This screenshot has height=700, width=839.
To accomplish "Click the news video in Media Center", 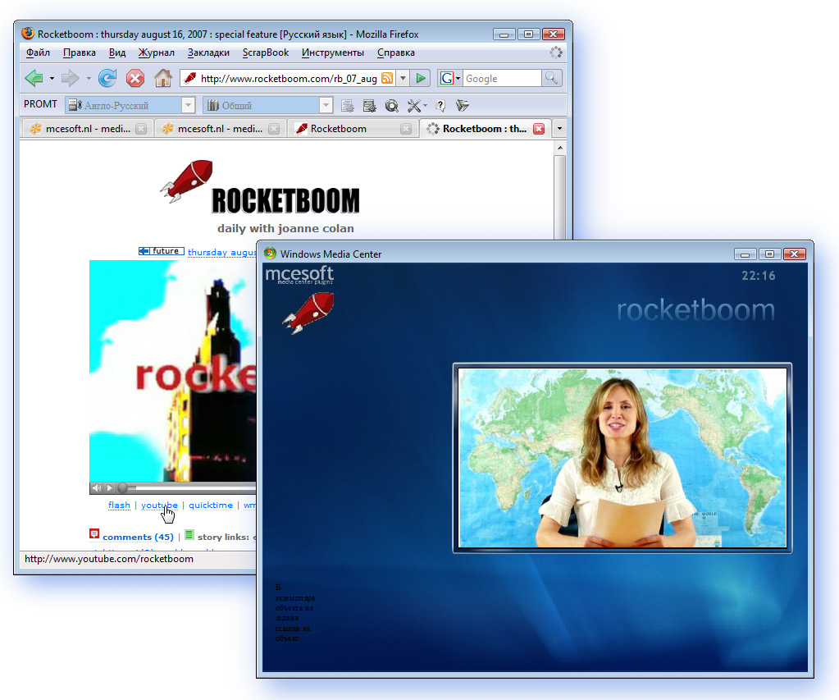I will [622, 458].
